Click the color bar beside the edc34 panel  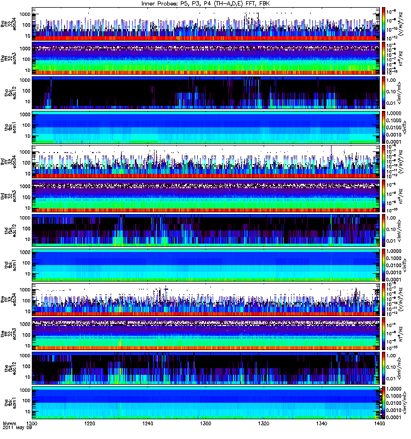tap(384, 300)
